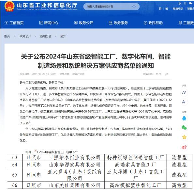The height and width of the screenshot is (190, 194).
Task: Click 离散型 cell in row 66
Action: click(179, 185)
